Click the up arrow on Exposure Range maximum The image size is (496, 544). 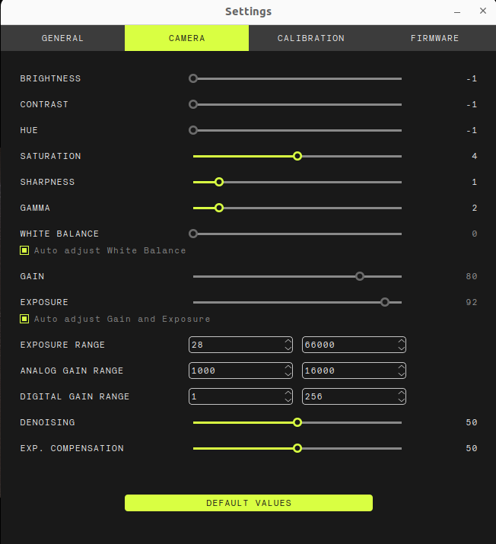[401, 341]
